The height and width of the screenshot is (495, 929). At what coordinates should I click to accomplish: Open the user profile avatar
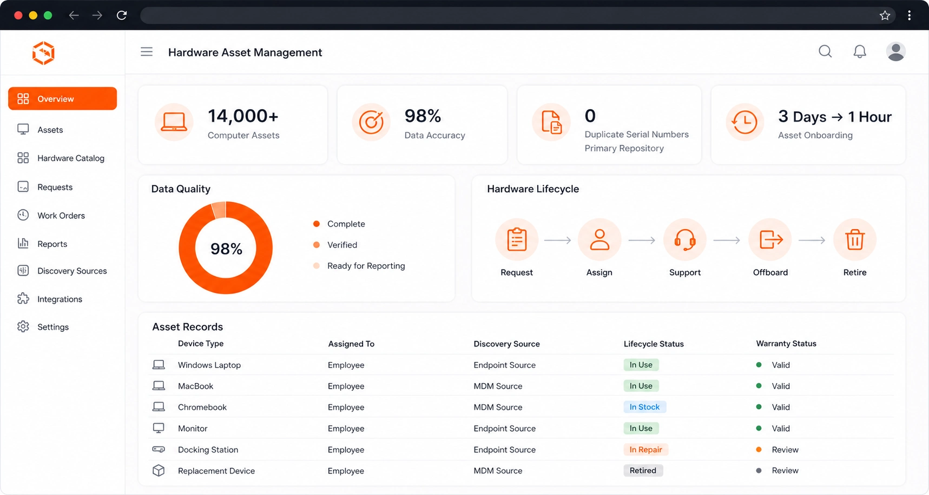point(895,51)
